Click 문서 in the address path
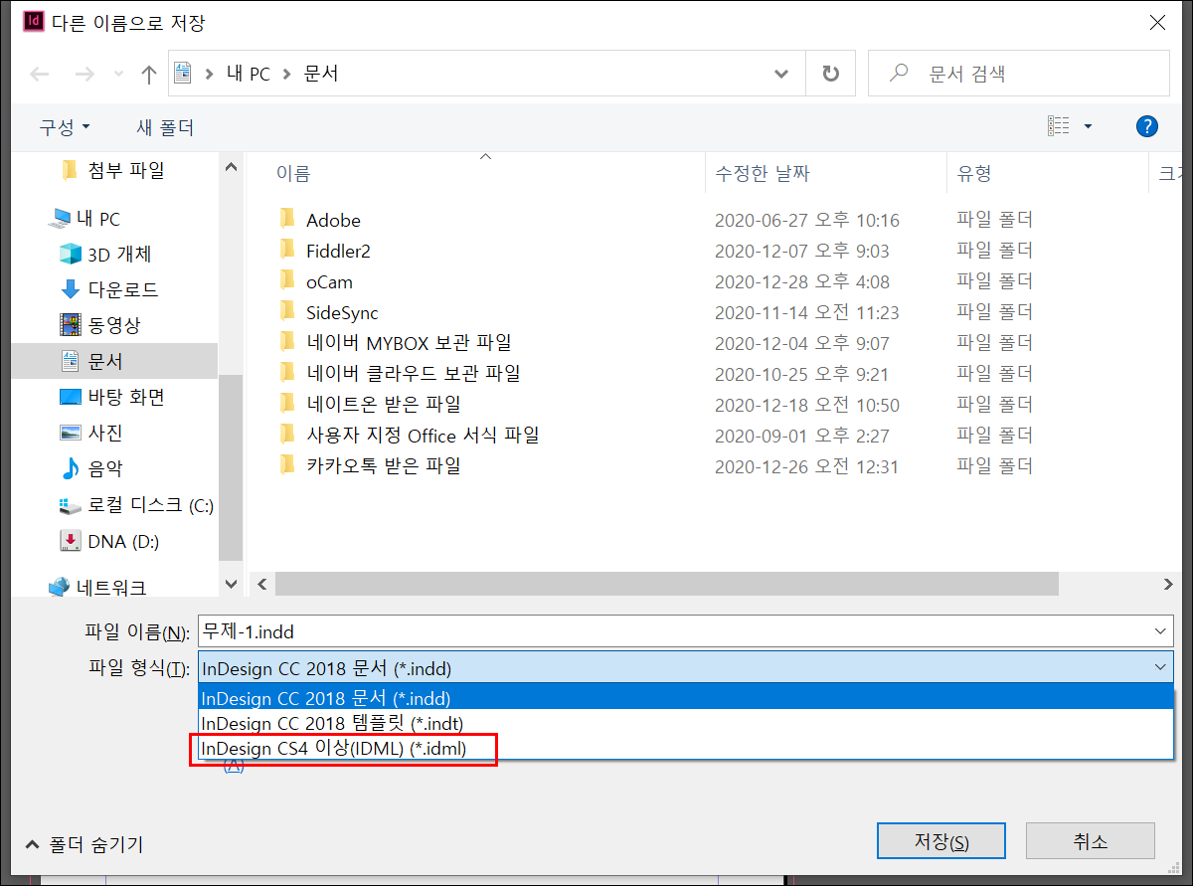The image size is (1193, 886). tap(321, 74)
